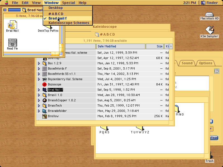Viewport: 223px width, 167px height.
Task: Select the KSA Sampler desktop icon
Action: tap(210, 30)
